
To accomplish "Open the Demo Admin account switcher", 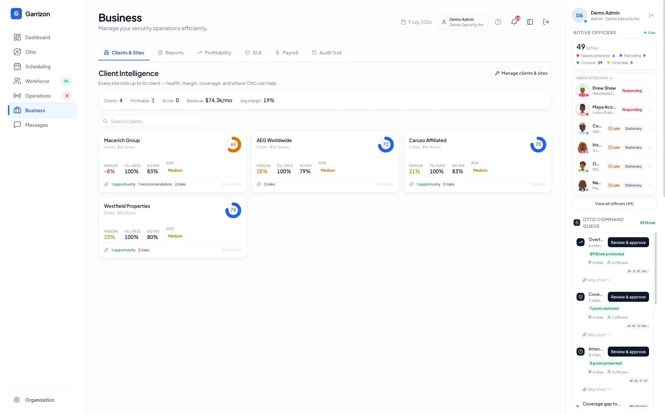I will tap(463, 22).
